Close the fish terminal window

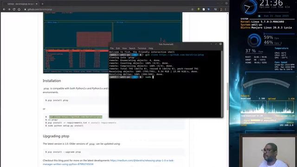pos(220,44)
